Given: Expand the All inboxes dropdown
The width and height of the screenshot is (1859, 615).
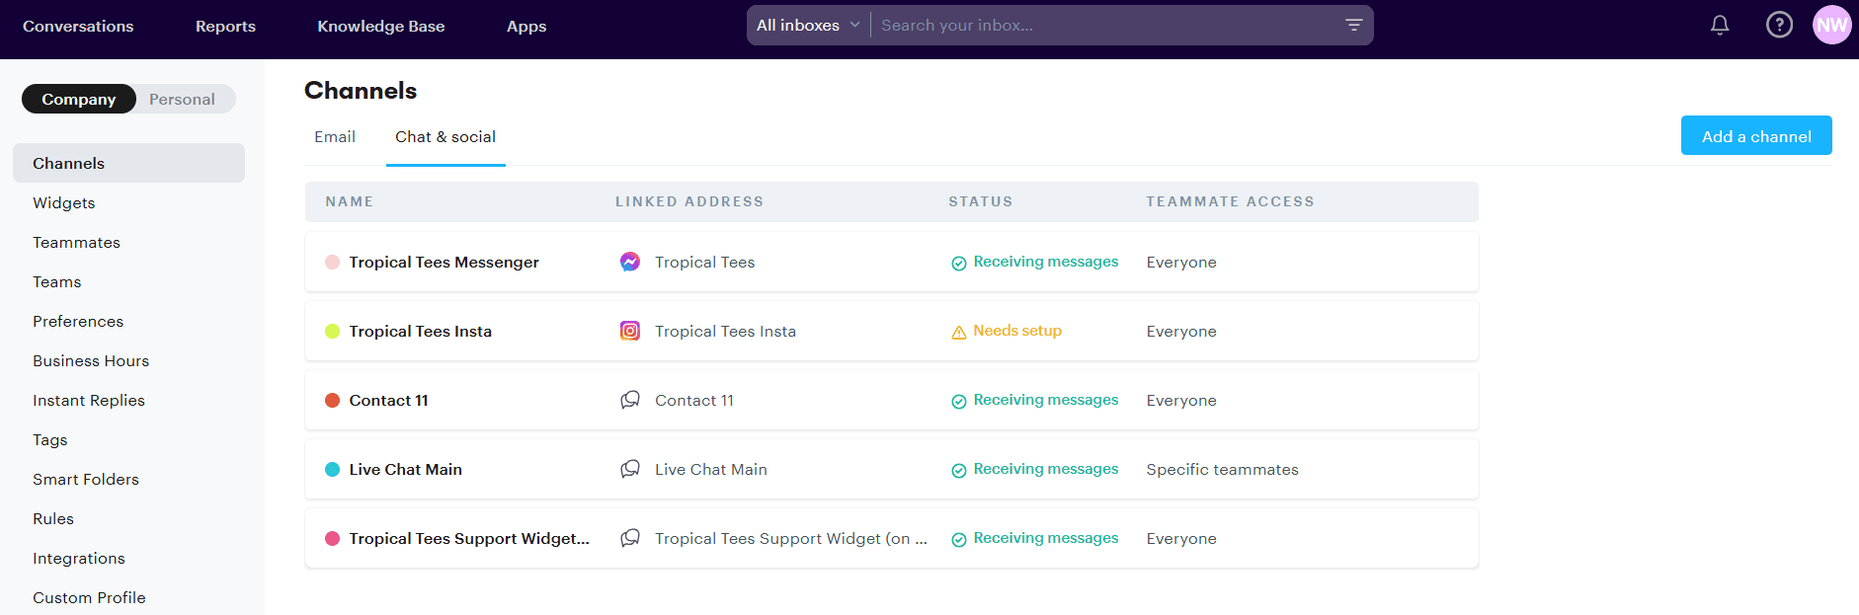Looking at the screenshot, I should coord(807,26).
